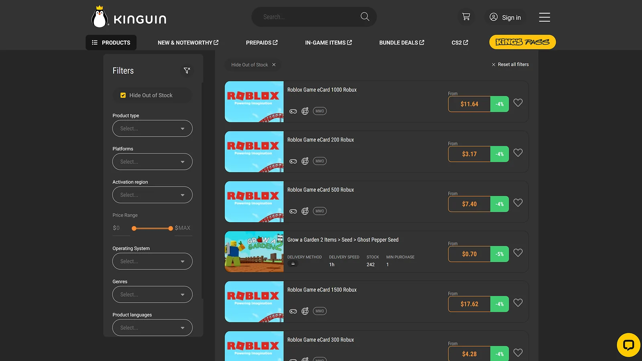Click the search magnifier icon
Screen dimensions: 642x361
point(365,17)
